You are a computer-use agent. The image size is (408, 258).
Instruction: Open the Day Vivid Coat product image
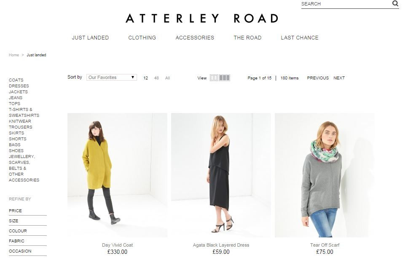coord(117,175)
